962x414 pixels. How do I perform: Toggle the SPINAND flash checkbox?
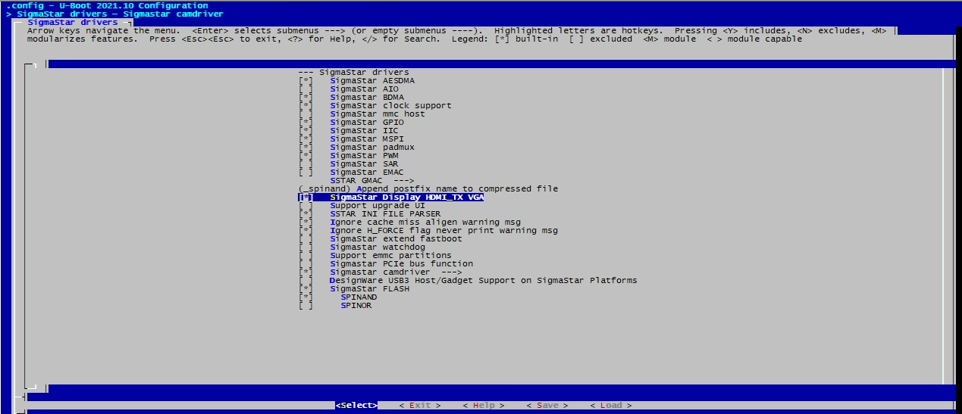click(x=306, y=297)
